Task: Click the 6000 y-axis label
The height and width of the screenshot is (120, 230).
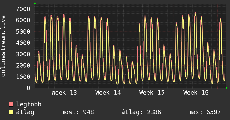Action: (x=23, y=20)
